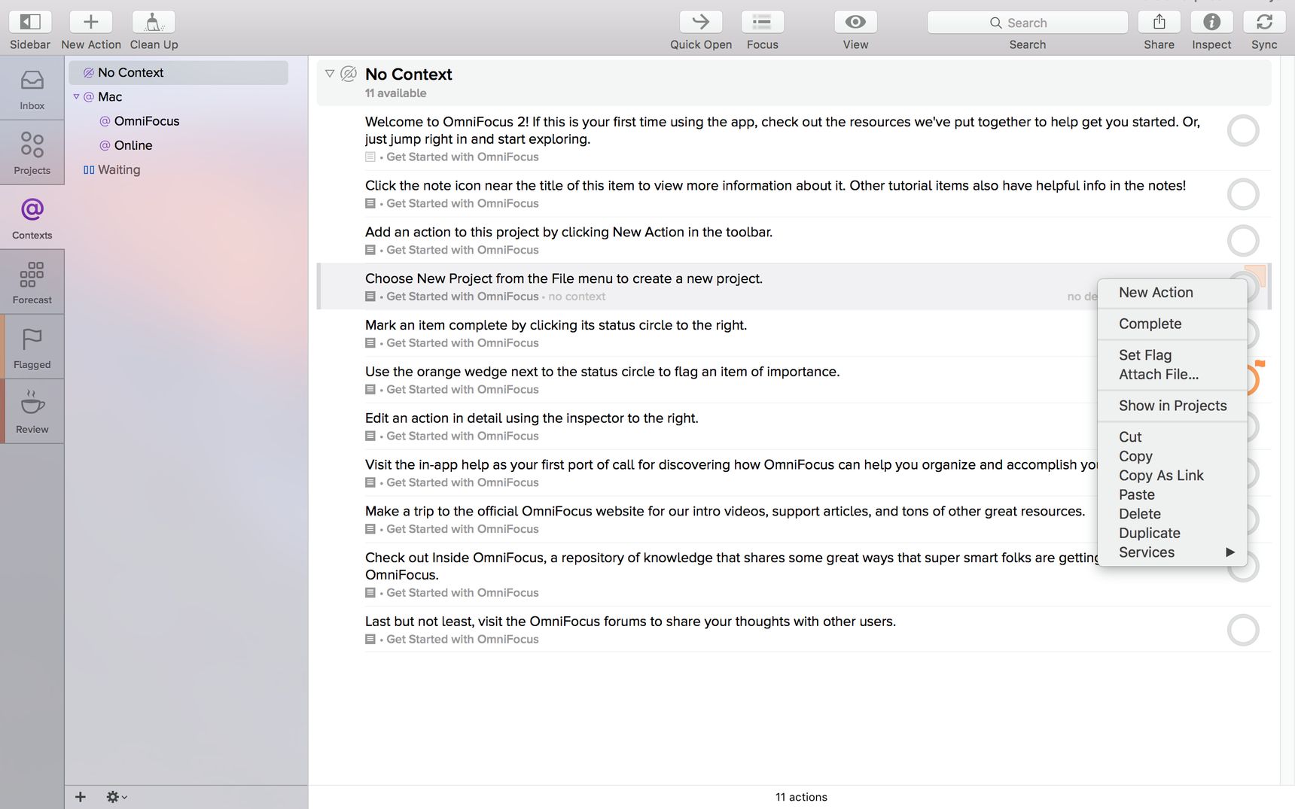Open note of 'Add an action' item
The width and height of the screenshot is (1295, 809).
pos(370,251)
